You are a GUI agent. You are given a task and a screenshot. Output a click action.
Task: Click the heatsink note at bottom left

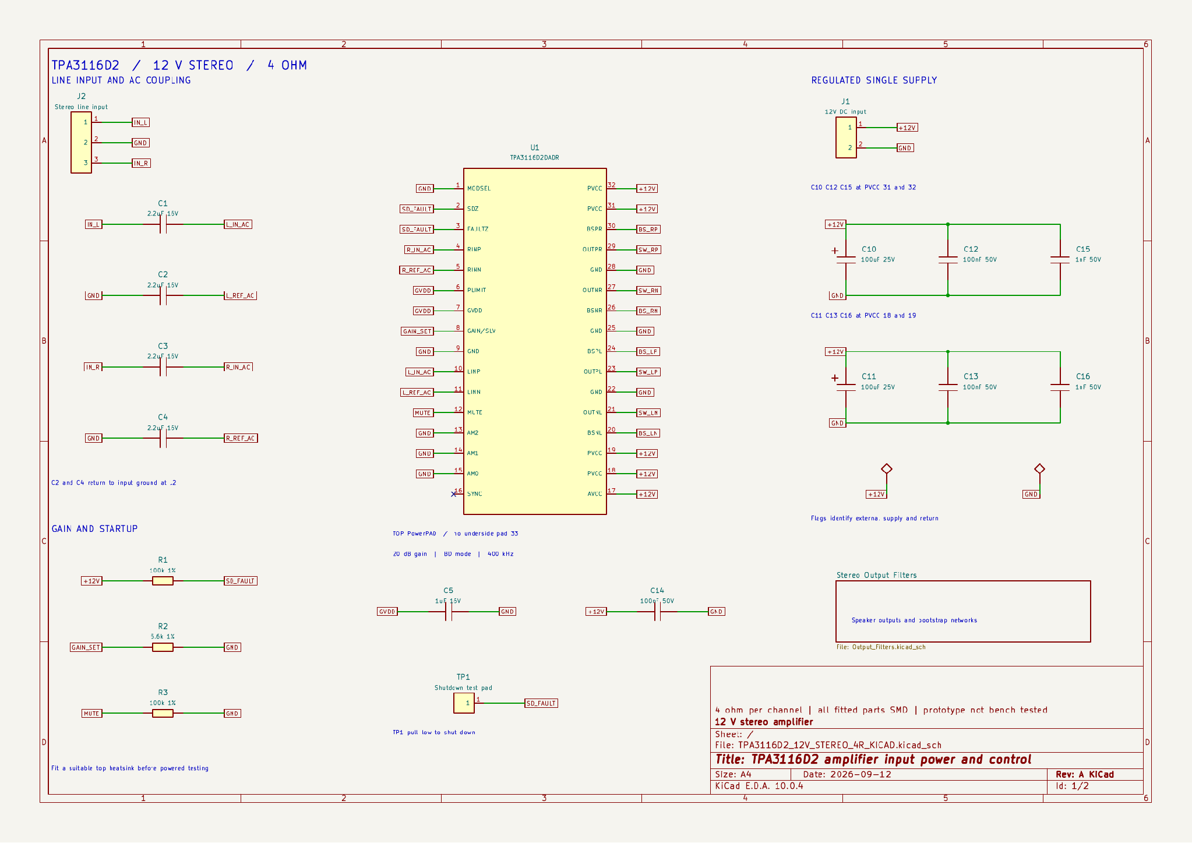coord(130,768)
